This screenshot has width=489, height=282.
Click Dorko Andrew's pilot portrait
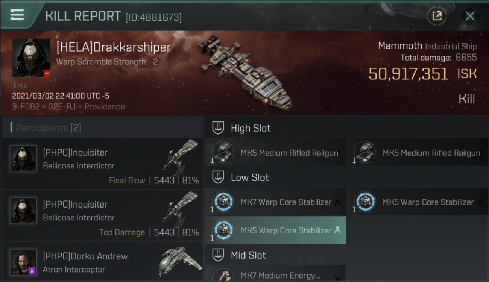23,262
